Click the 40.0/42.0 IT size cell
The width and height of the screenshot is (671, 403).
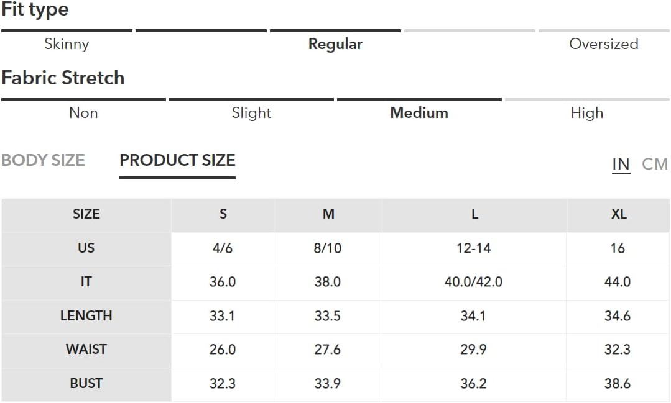(x=473, y=282)
